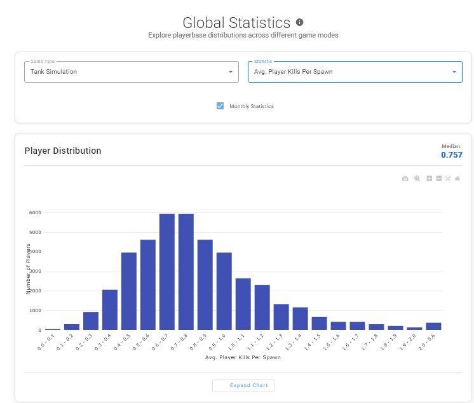Click the median value 0.757
Screen dimensions: 474x403
[451, 155]
